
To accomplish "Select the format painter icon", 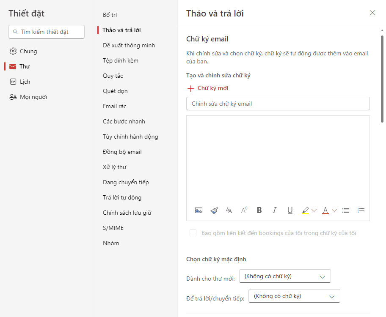I will pos(214,210).
